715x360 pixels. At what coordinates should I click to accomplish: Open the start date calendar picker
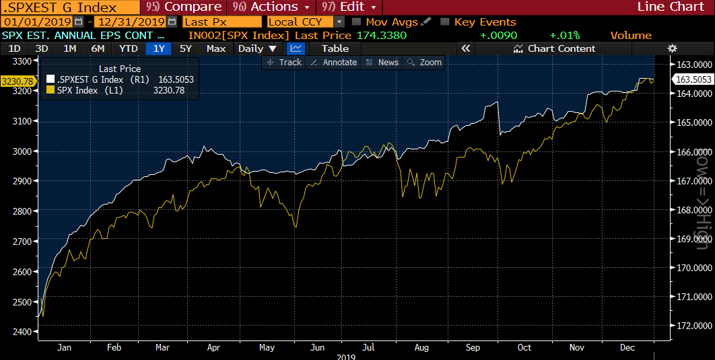coord(78,22)
